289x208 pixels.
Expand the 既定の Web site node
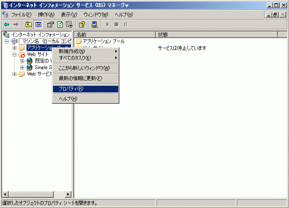pos(22,61)
